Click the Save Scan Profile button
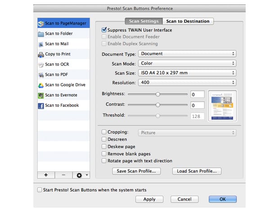This screenshot has width=279, height=210. [x=136, y=171]
